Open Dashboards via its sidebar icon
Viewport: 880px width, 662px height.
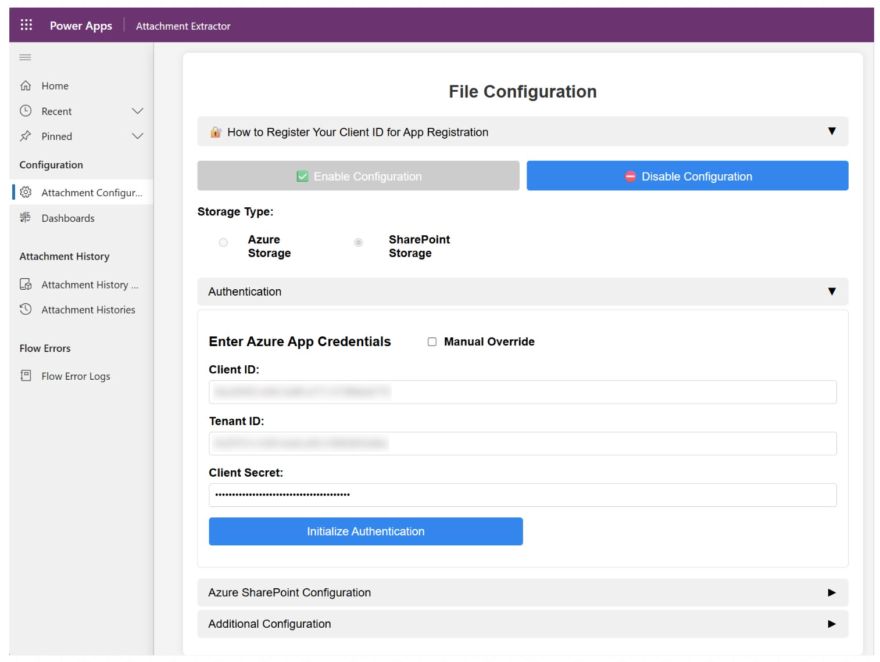point(26,218)
